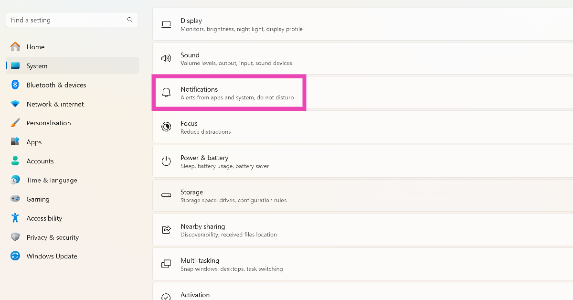Click the Windows Update sync icon
The width and height of the screenshot is (573, 300).
tap(15, 256)
